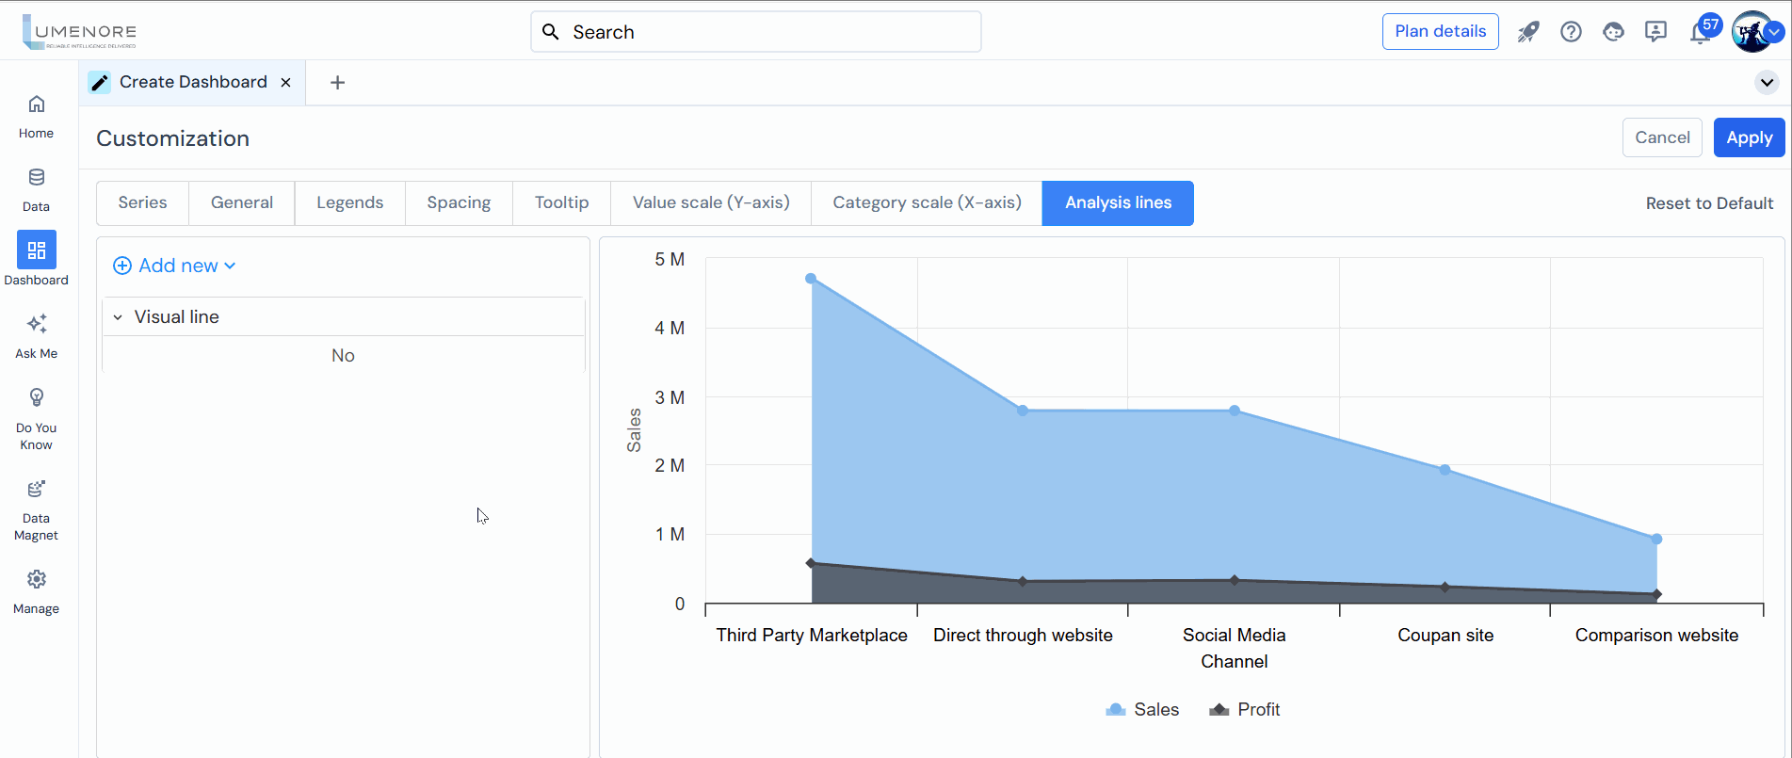1792x758 pixels.
Task: Toggle Sales series in chart legend
Action: pyautogui.click(x=1142, y=710)
